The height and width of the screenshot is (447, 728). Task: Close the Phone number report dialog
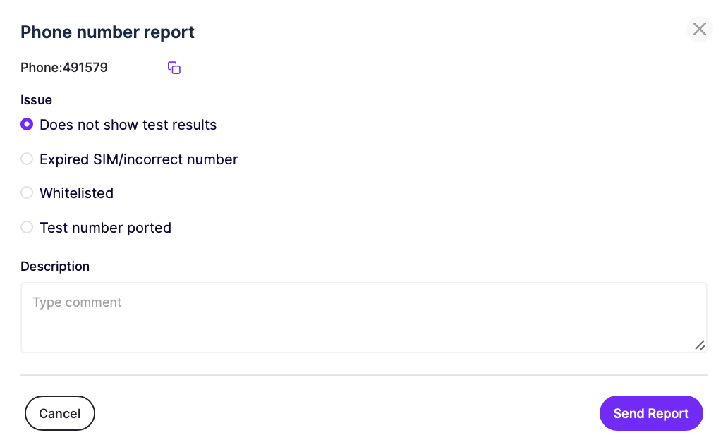699,29
